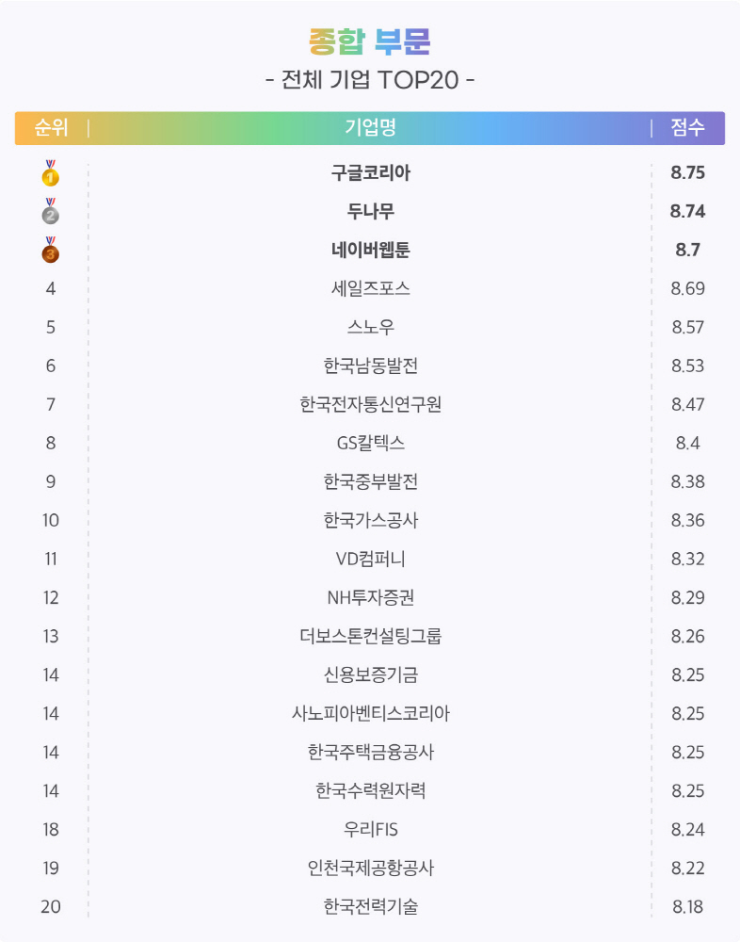
Task: Open the 우리FIS company entry
Action: coord(370,830)
